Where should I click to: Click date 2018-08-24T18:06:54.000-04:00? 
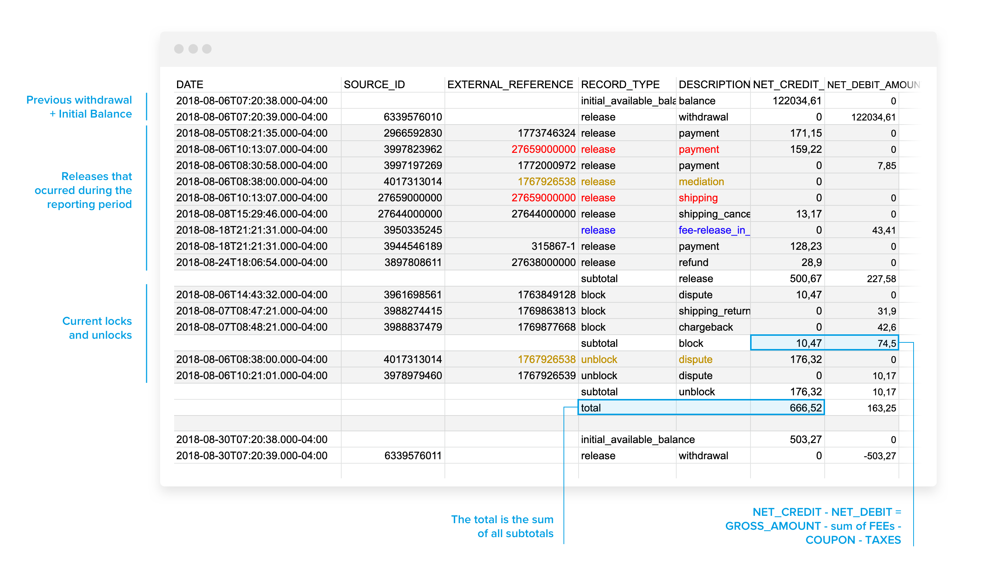point(252,263)
